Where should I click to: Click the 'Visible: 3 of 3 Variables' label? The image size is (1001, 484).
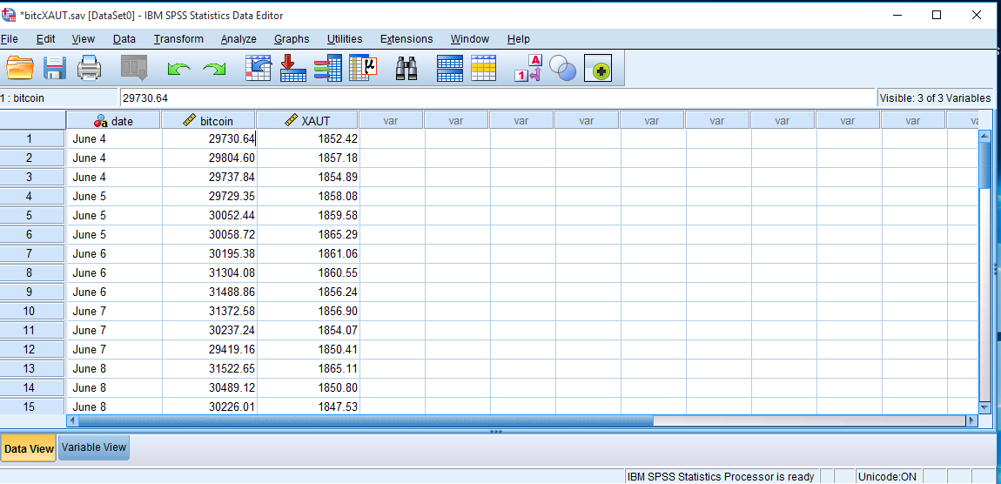[935, 98]
